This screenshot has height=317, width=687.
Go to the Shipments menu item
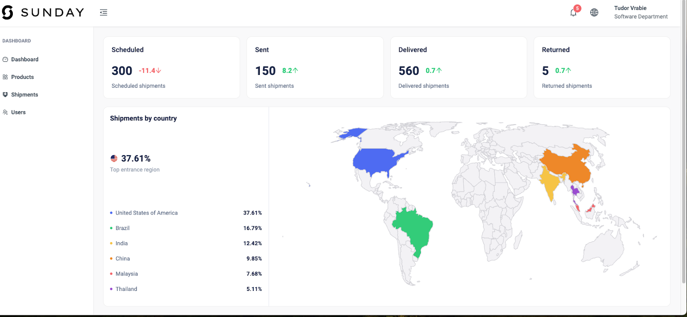[x=24, y=95]
